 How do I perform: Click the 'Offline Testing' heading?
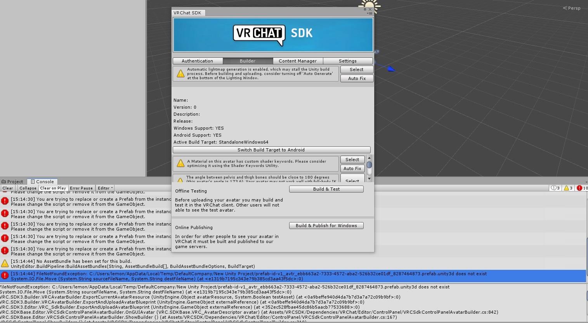[191, 191]
